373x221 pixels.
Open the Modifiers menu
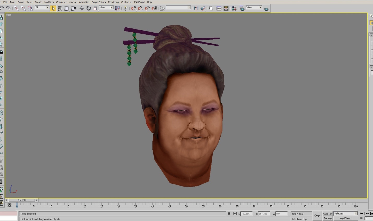[49, 2]
